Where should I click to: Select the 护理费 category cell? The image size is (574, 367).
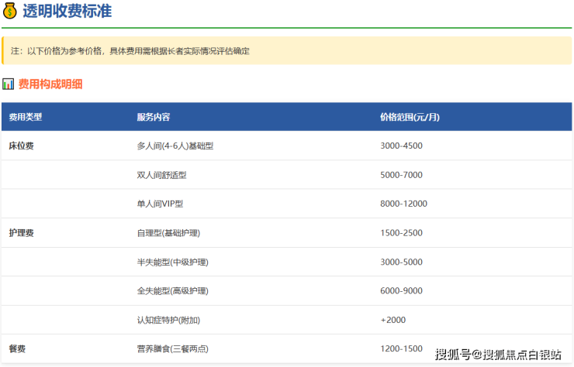click(21, 232)
